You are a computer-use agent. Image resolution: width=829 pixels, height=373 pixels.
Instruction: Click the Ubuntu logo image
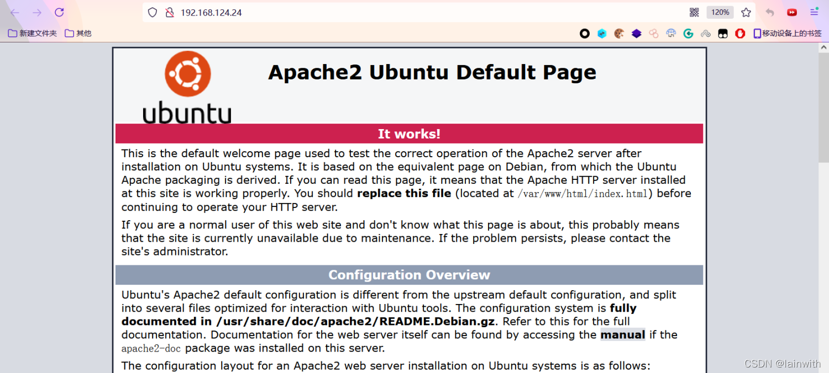(187, 87)
